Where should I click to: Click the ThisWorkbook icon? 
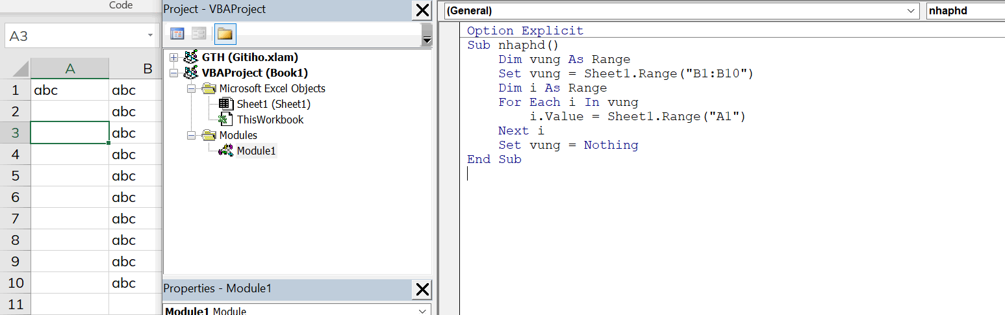click(x=225, y=120)
